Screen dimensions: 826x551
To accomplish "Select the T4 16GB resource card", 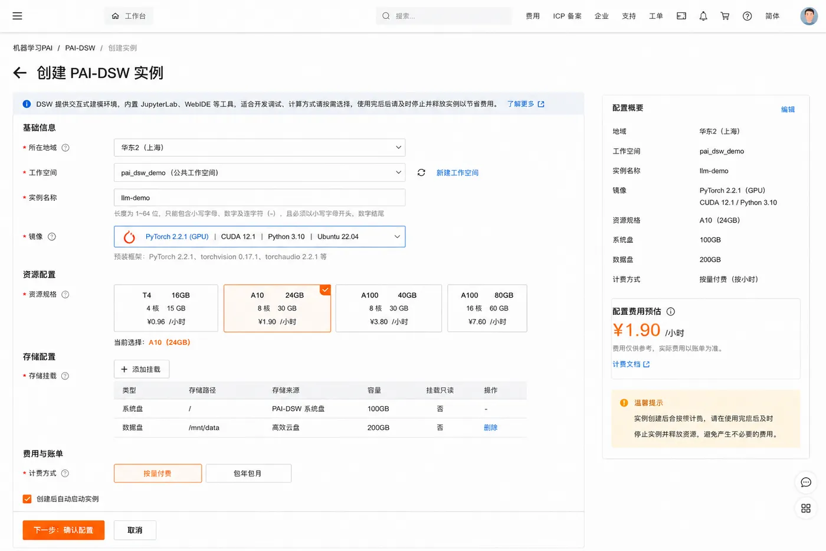I will 166,308.
